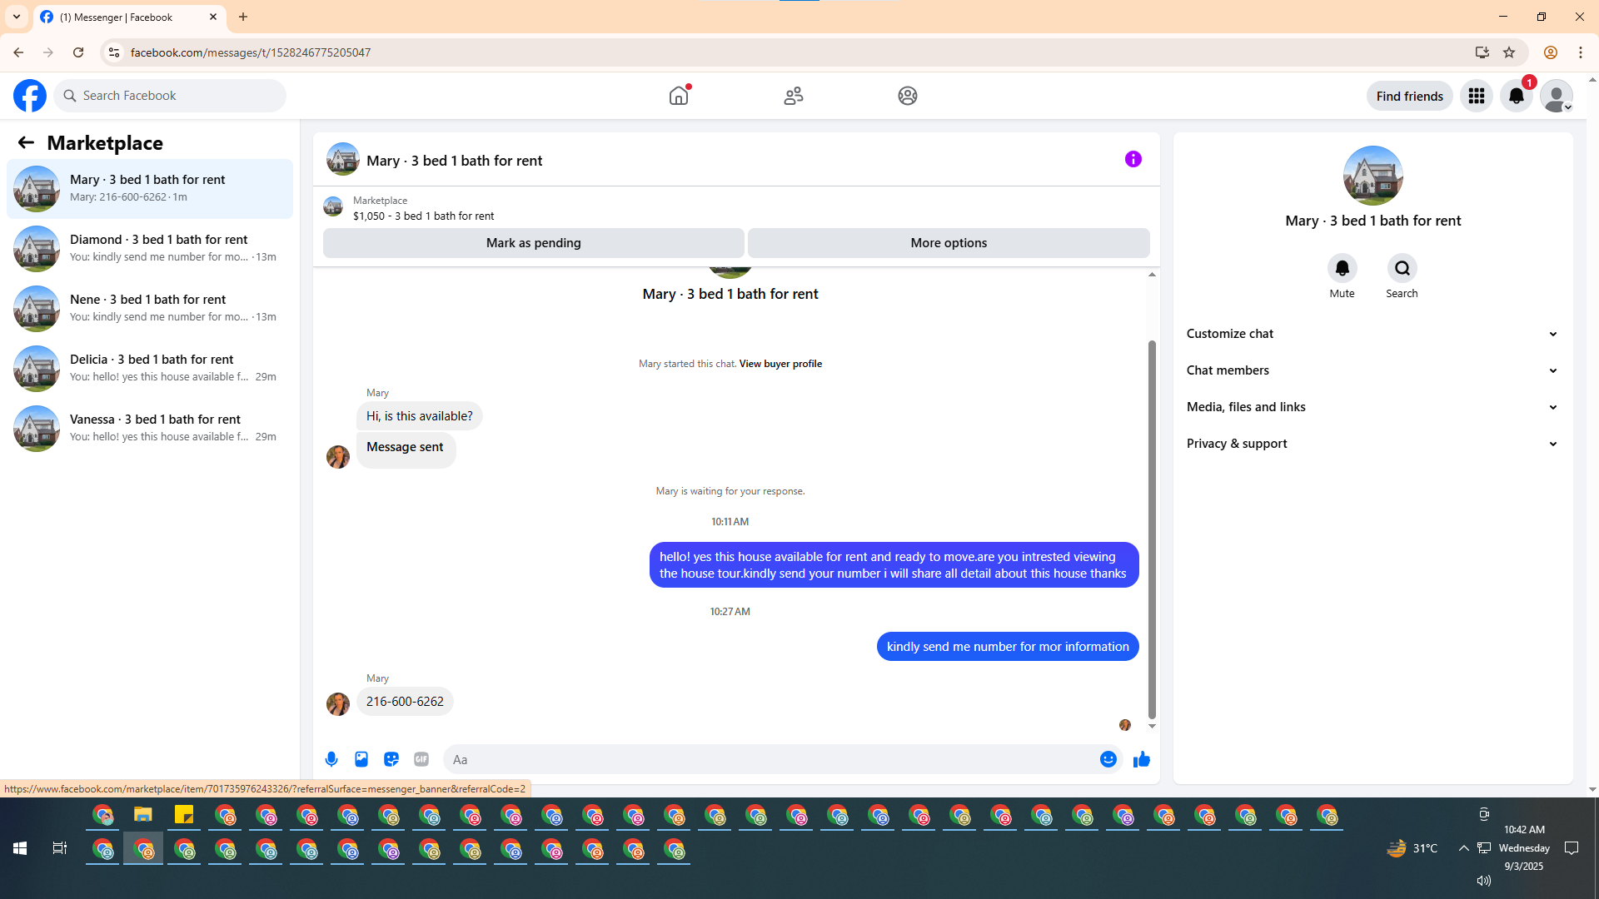Expand Media, files and links section
The image size is (1599, 899).
click(x=1372, y=407)
